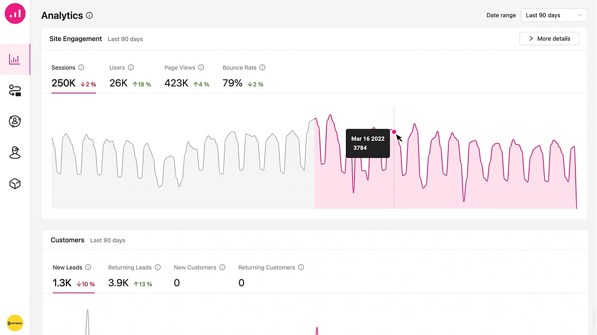Select the Returning Customers metric
The width and height of the screenshot is (597, 335).
[x=271, y=276]
